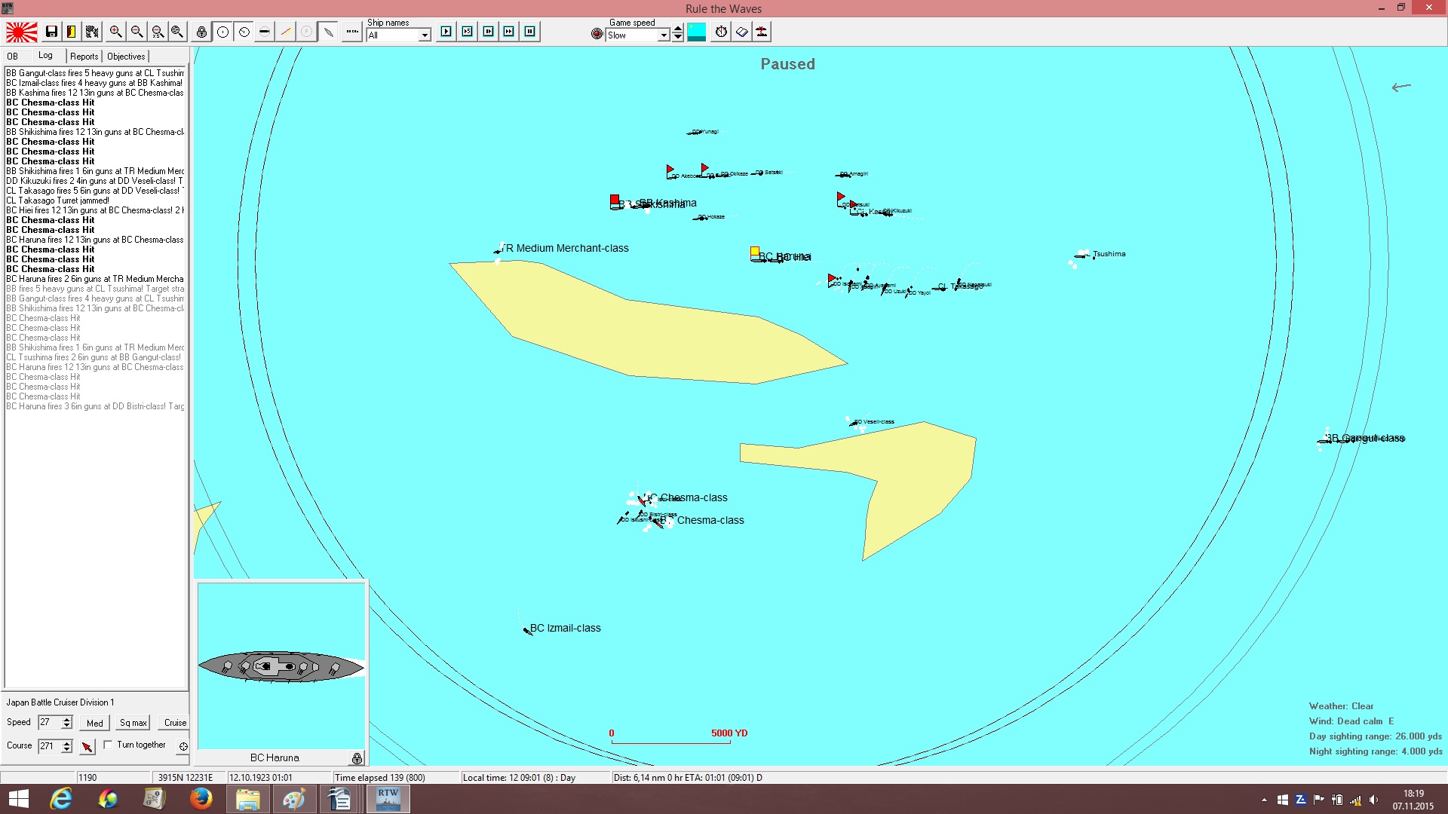This screenshot has width=1448, height=814.
Task: Switch to the OB tab
Action: tap(13, 57)
